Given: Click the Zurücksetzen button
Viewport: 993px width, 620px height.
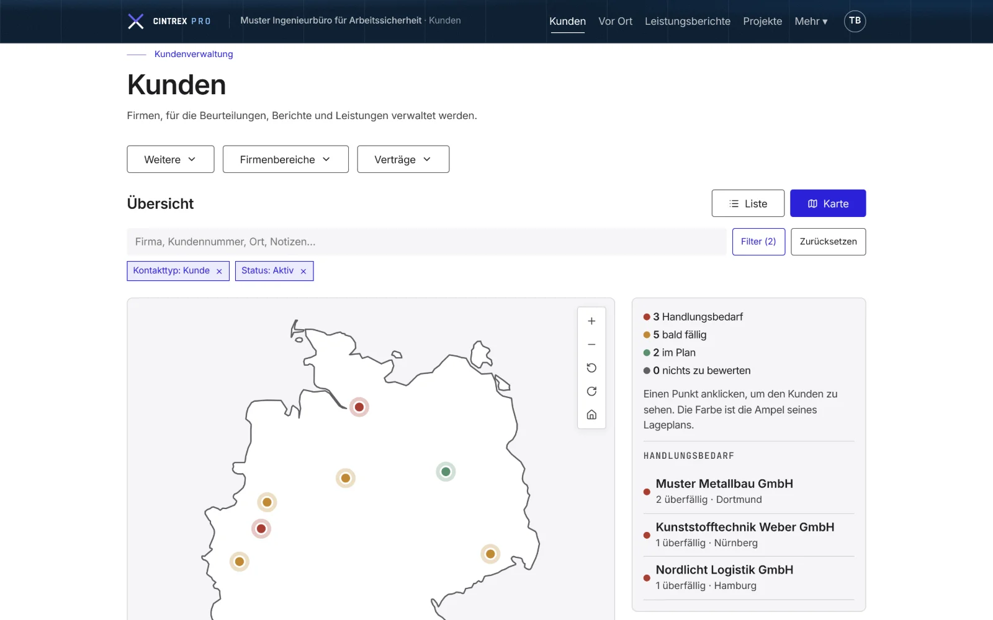Looking at the screenshot, I should (x=829, y=242).
